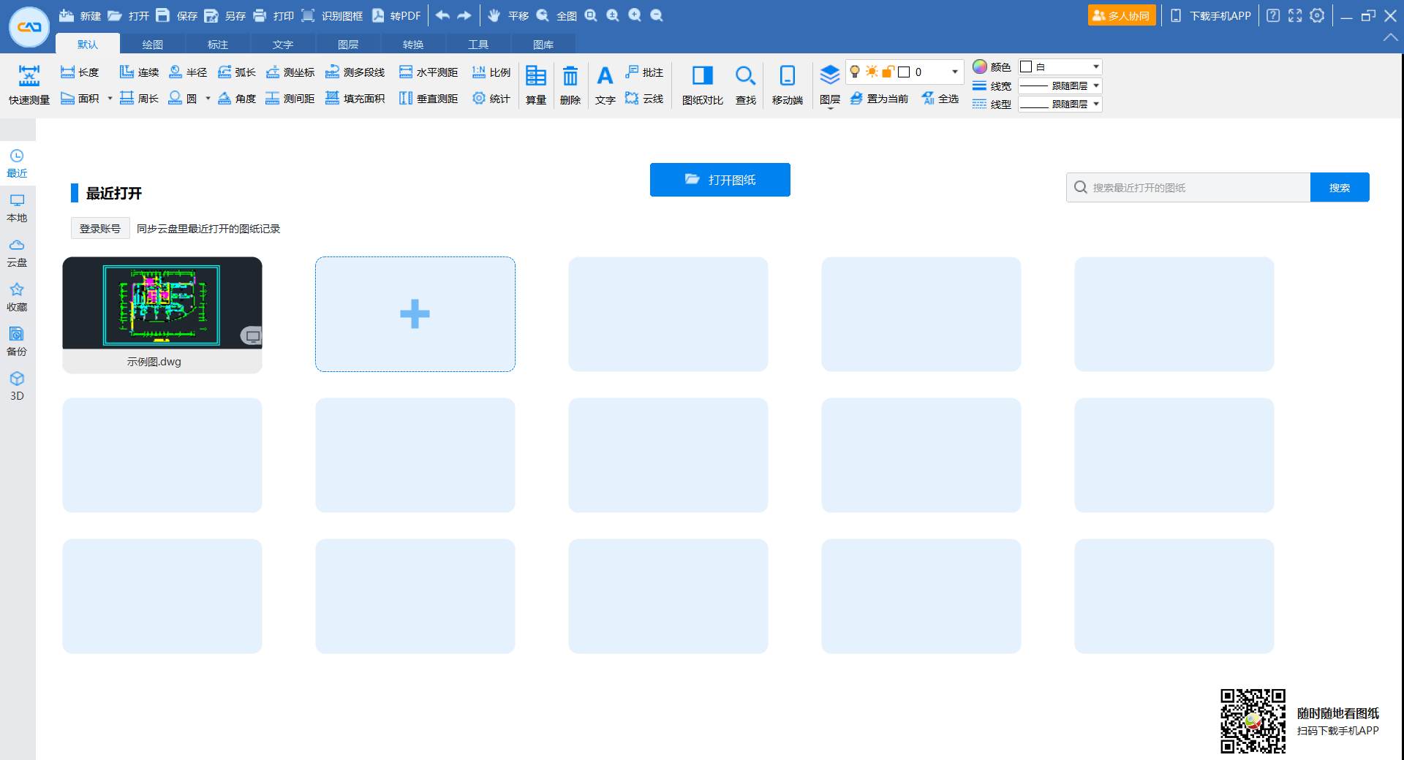The image size is (1404, 760).
Task: Pick the 圆 circle measurement tool
Action: [x=183, y=99]
